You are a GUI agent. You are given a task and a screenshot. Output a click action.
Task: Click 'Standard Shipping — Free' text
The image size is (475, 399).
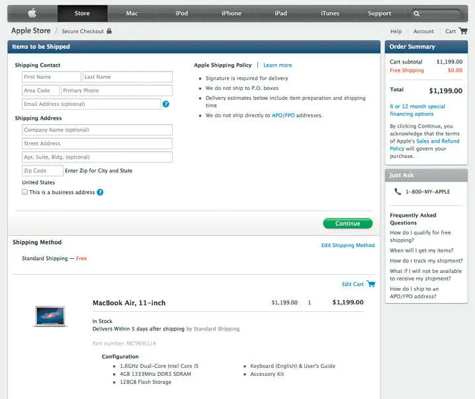tap(54, 258)
